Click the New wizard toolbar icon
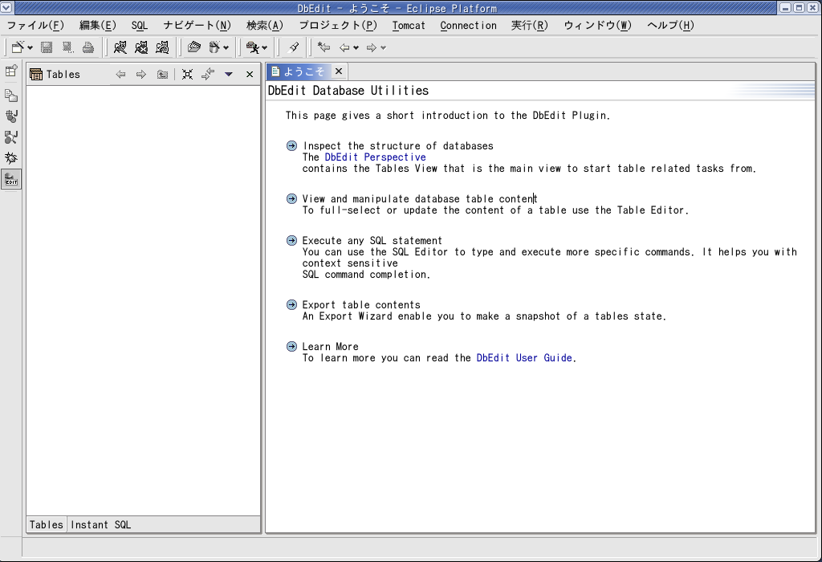 pos(18,47)
